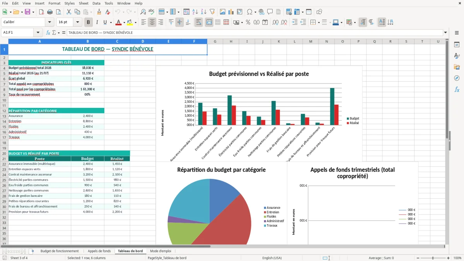This screenshot has height=261, width=464.
Task: Open the Sheet menu
Action: coord(84,3)
